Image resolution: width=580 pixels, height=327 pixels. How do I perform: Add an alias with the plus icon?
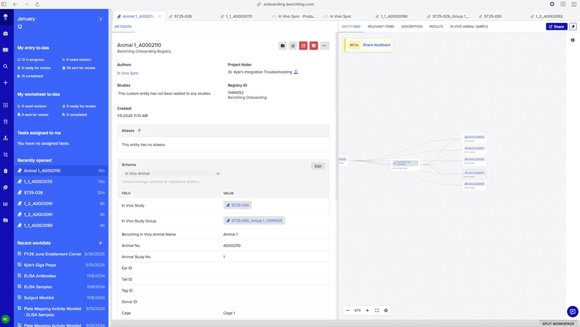pyautogui.click(x=139, y=130)
